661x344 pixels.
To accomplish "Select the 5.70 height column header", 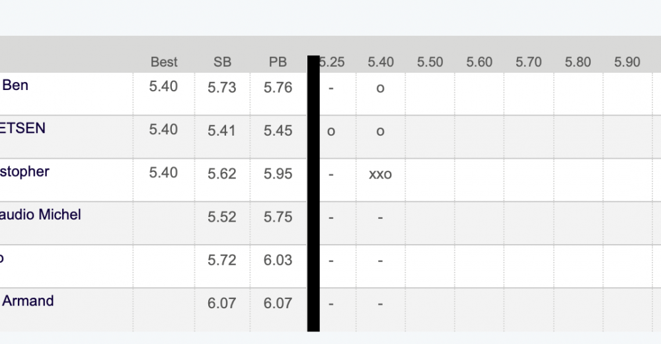I will tap(528, 62).
